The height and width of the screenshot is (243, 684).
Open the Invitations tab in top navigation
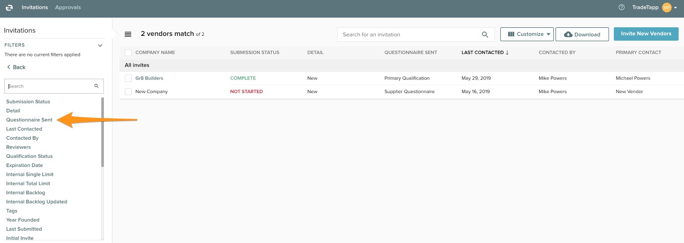click(35, 7)
